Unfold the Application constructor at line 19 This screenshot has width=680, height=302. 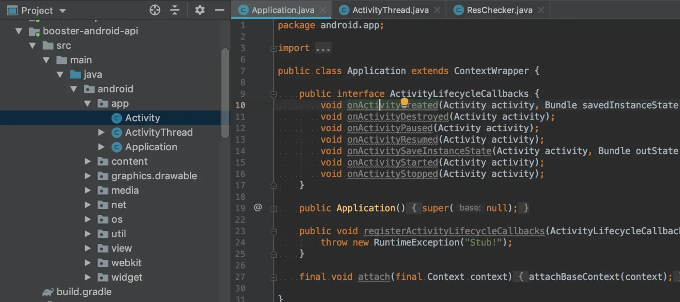273,208
